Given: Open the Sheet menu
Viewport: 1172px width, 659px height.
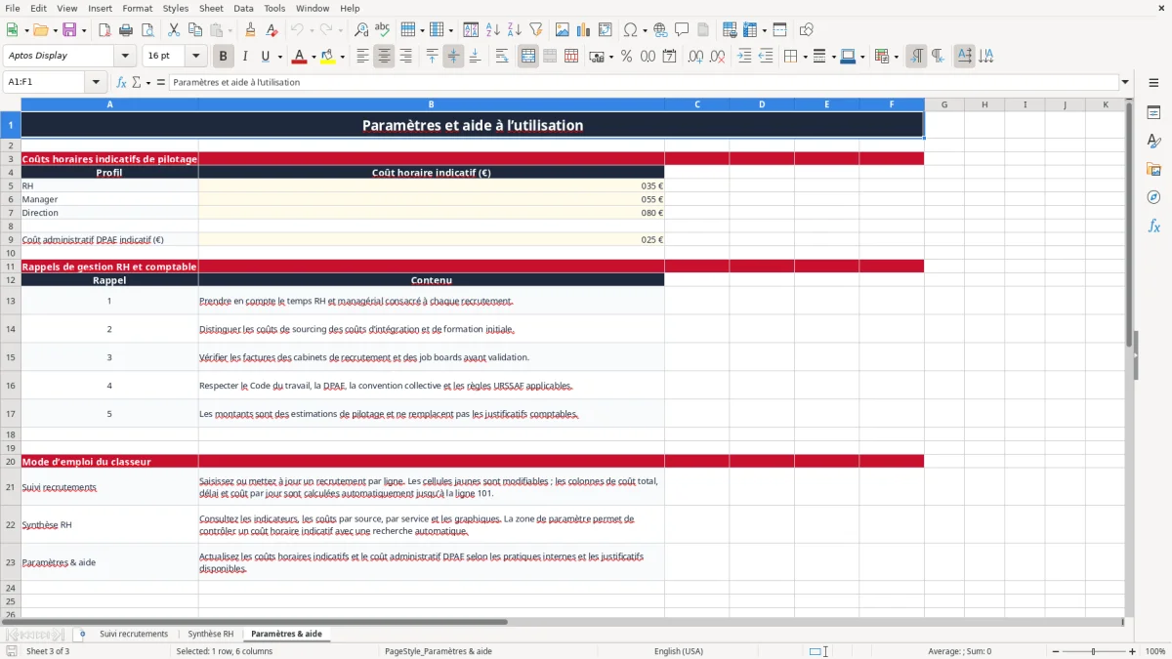Looking at the screenshot, I should click(x=211, y=8).
